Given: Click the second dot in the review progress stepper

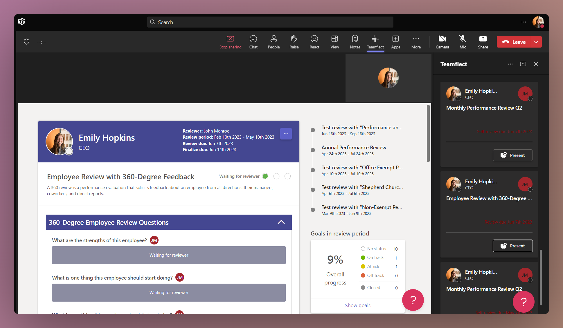Looking at the screenshot, I should (x=276, y=176).
